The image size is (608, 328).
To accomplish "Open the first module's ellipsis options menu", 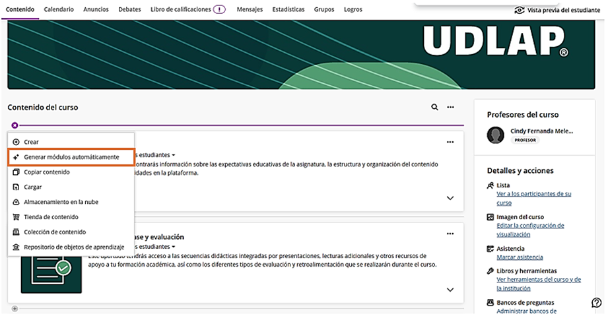I will 450,142.
